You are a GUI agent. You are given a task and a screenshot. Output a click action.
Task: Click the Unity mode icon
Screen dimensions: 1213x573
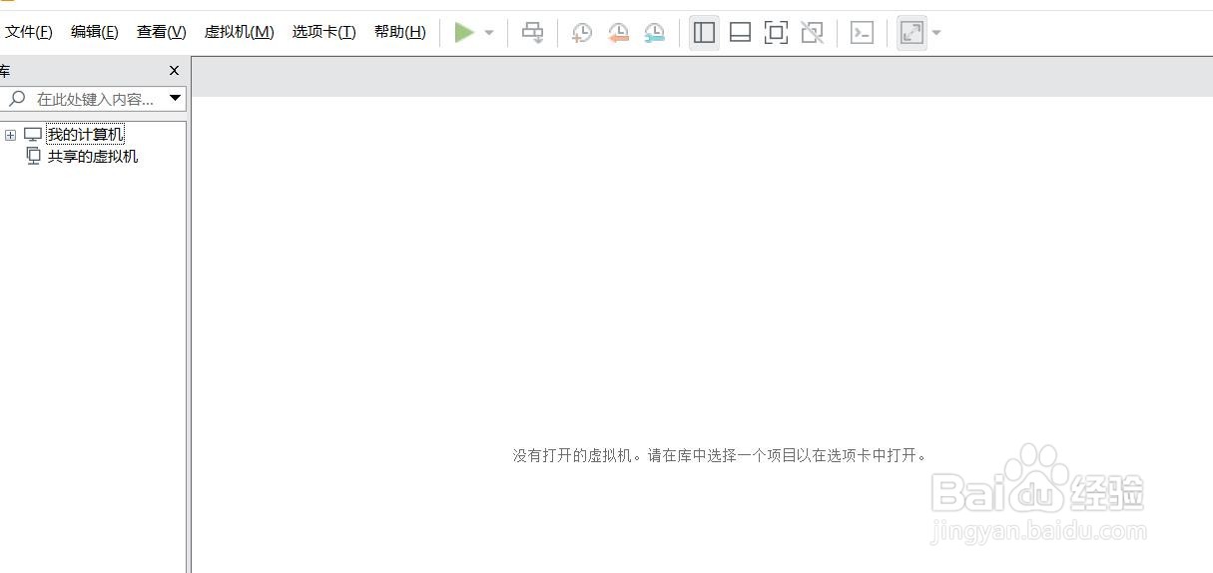[x=813, y=33]
